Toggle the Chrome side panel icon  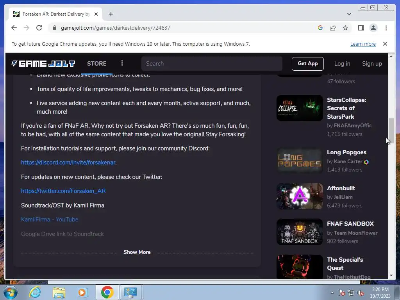(361, 28)
